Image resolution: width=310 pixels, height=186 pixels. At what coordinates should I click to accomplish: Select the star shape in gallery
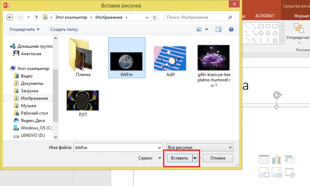tap(275, 40)
